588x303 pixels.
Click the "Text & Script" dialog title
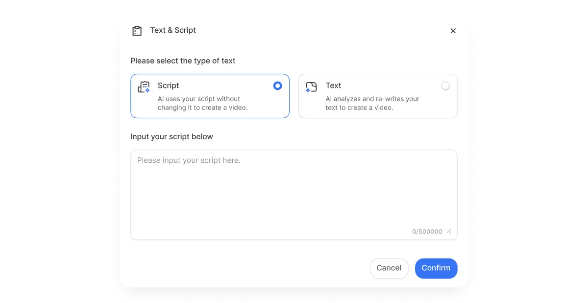coord(173,30)
